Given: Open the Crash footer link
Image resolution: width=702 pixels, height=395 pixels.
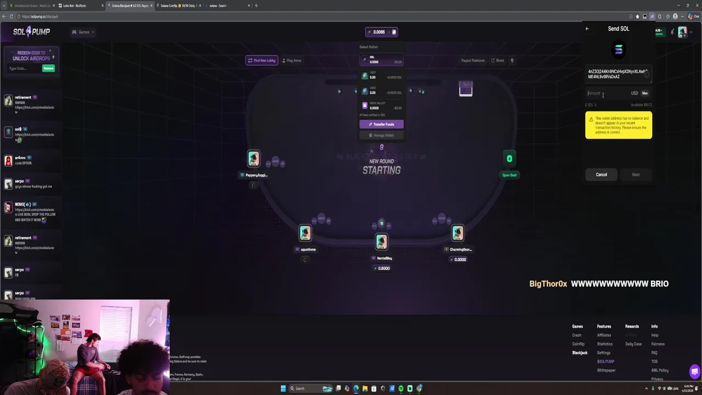Looking at the screenshot, I should click(576, 335).
